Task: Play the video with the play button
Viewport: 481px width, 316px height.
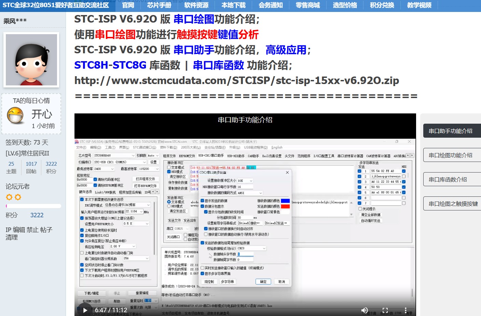Action: coord(85,310)
